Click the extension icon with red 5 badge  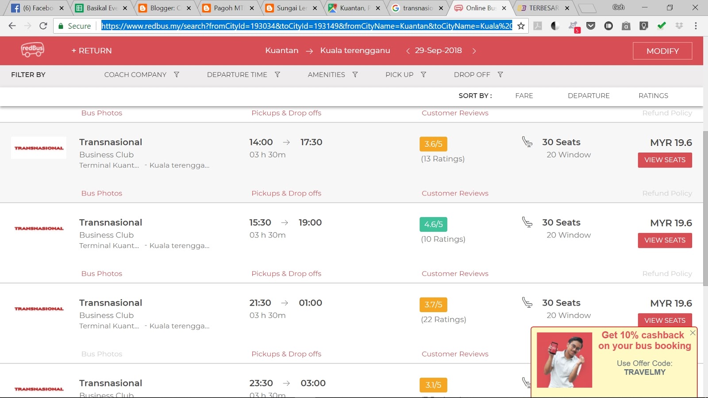click(x=574, y=27)
